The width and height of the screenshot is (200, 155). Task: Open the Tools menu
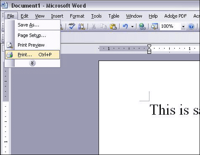pos(96,16)
